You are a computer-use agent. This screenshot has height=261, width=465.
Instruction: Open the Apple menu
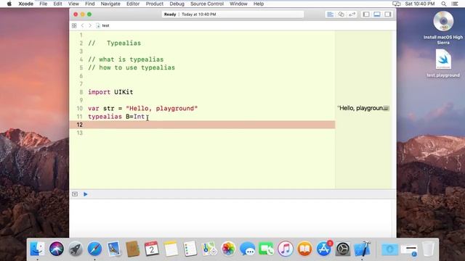pos(9,4)
